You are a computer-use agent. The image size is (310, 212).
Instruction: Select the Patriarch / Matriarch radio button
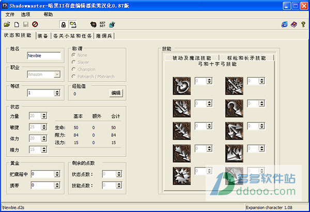click(x=74, y=77)
